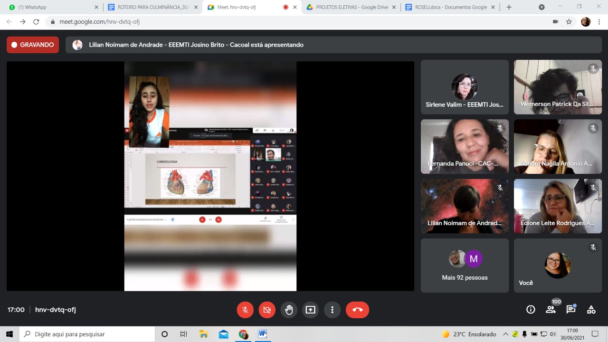
Task: Show the participants list with 100 badge
Action: (551, 310)
